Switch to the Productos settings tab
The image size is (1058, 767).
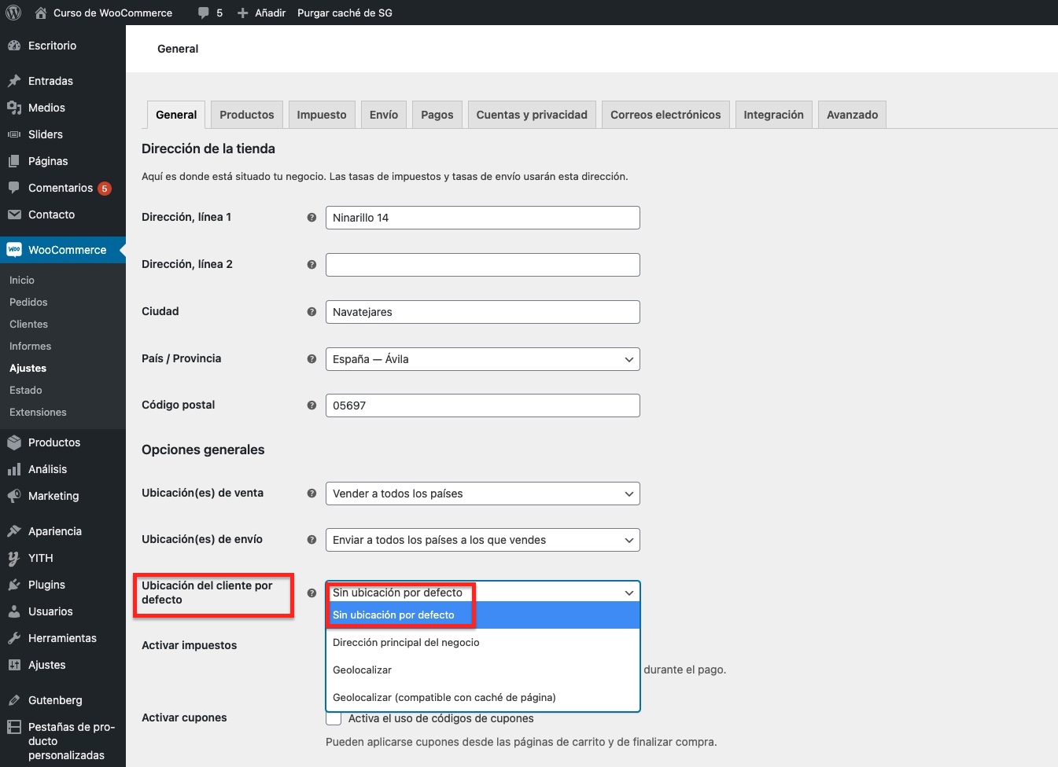247,115
